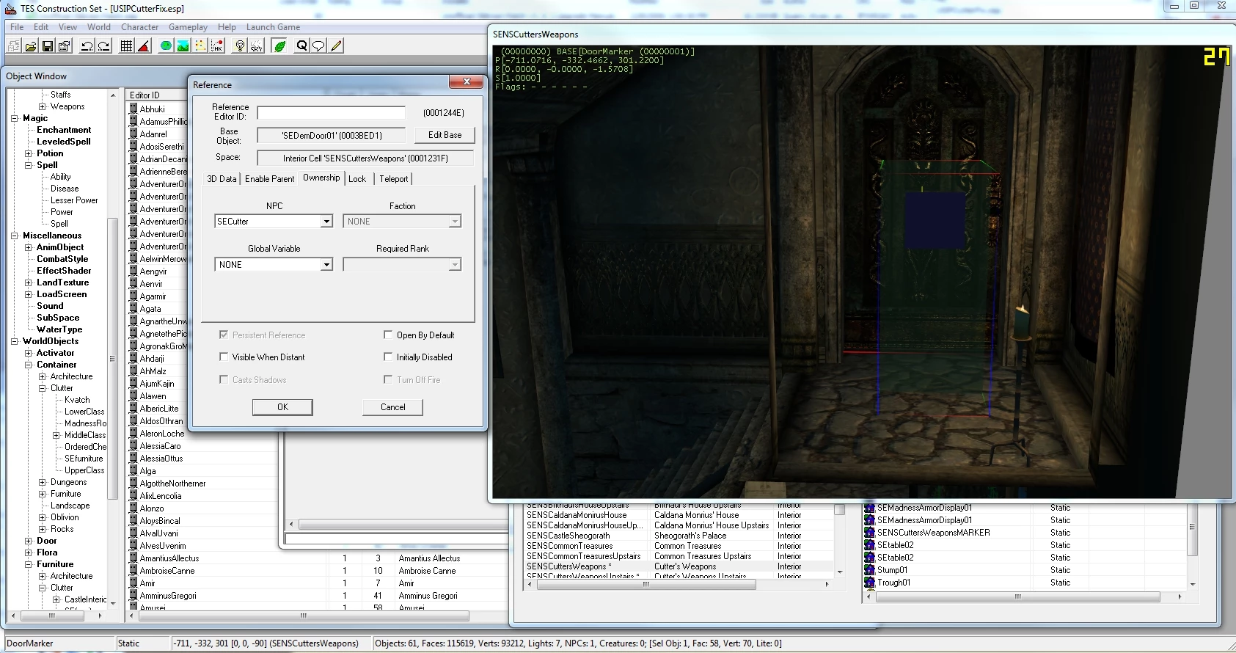Viewport: 1236px width, 653px height.
Task: Click the Editor ID column header
Action: 156,95
